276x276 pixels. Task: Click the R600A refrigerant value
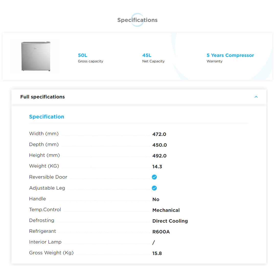point(161,232)
